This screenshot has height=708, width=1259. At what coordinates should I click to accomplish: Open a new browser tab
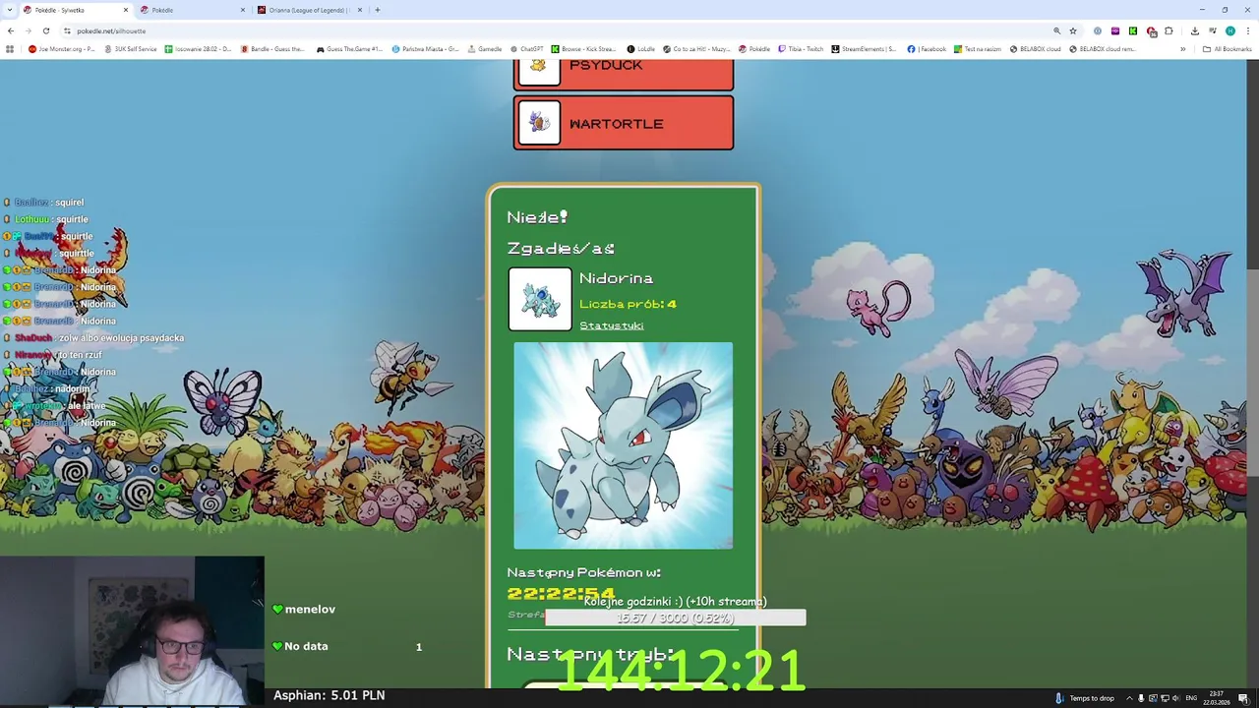click(x=378, y=10)
